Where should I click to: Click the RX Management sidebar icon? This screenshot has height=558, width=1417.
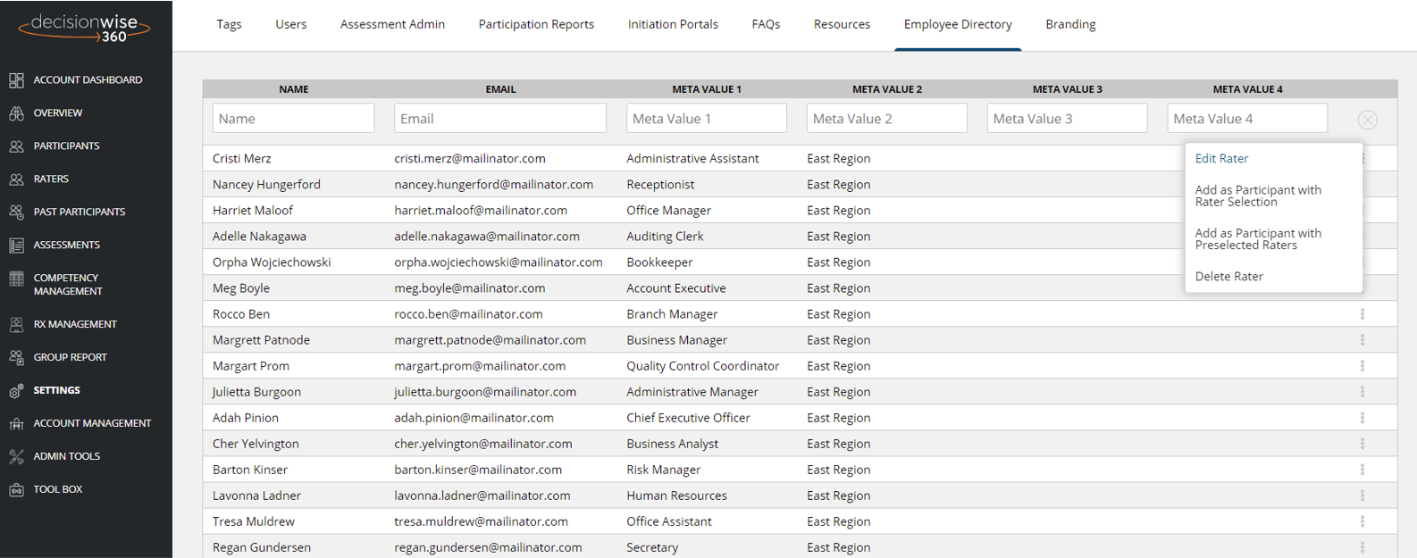(x=16, y=325)
